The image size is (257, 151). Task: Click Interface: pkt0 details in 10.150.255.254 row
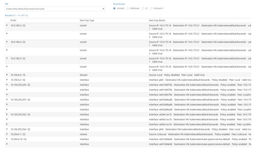click(156, 129)
